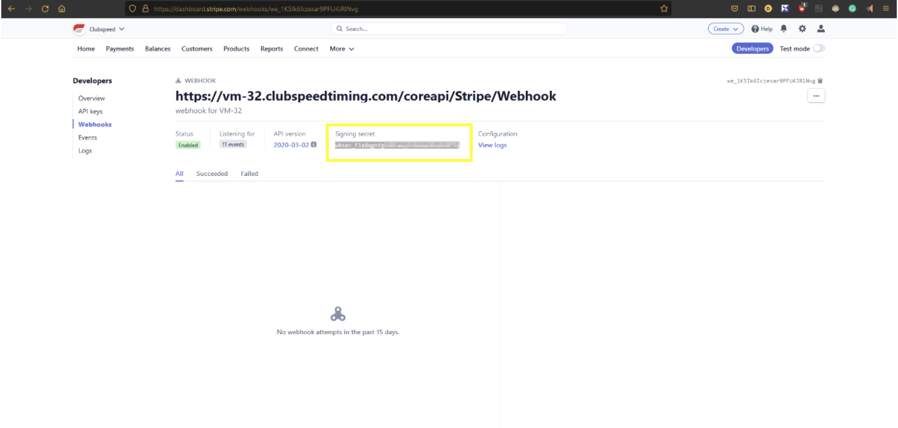The image size is (898, 428).
Task: Click the Enabled status badge
Action: click(x=188, y=145)
